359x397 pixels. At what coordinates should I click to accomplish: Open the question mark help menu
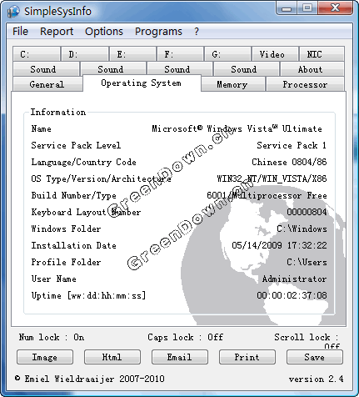click(x=197, y=32)
